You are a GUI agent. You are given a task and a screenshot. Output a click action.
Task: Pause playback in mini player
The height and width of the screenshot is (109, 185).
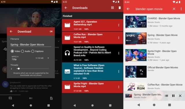pos(173,96)
